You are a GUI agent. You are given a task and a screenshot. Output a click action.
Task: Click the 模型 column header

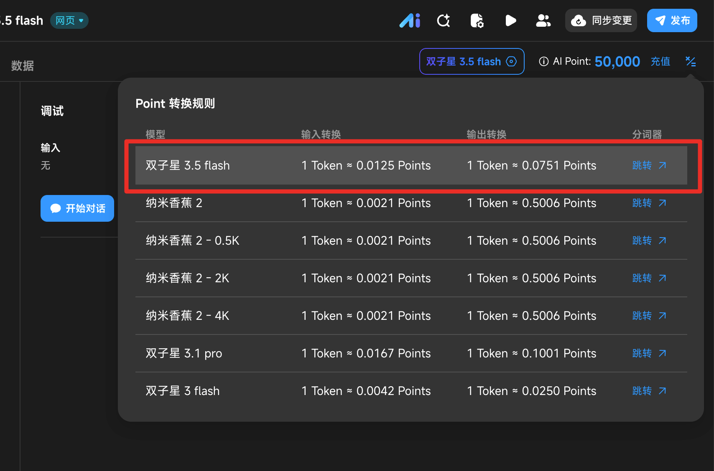[156, 134]
